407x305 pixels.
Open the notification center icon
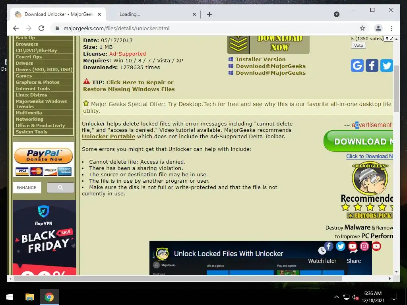[394, 297]
